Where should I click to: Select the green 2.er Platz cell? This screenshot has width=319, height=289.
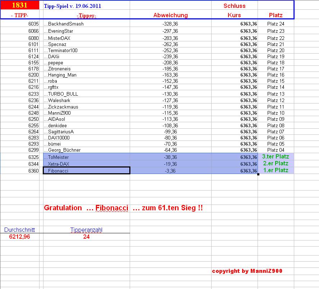point(276,164)
